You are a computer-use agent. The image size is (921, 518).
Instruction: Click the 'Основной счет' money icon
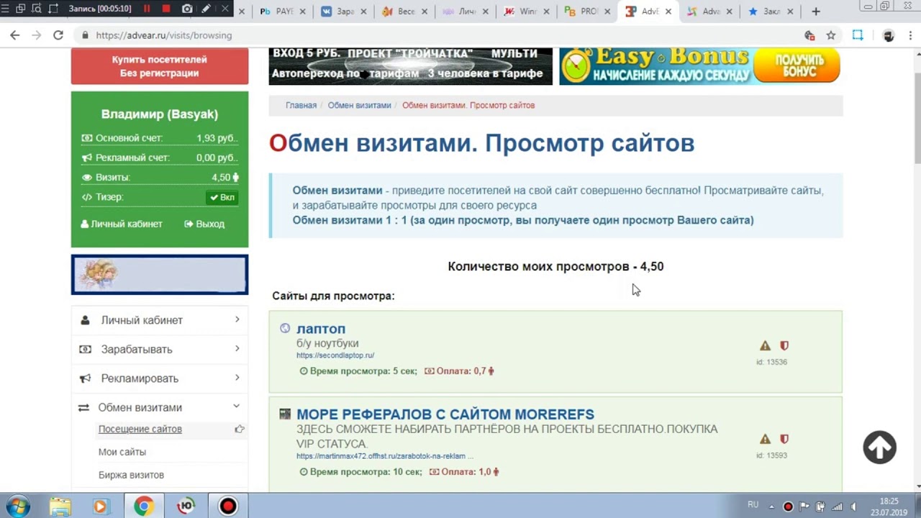tap(87, 138)
